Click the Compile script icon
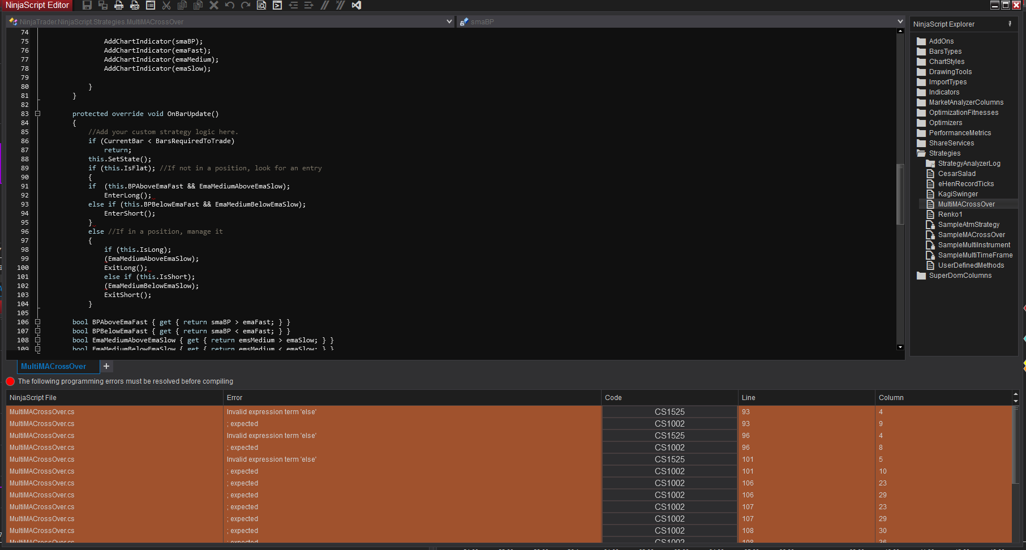This screenshot has height=550, width=1026. [277, 5]
